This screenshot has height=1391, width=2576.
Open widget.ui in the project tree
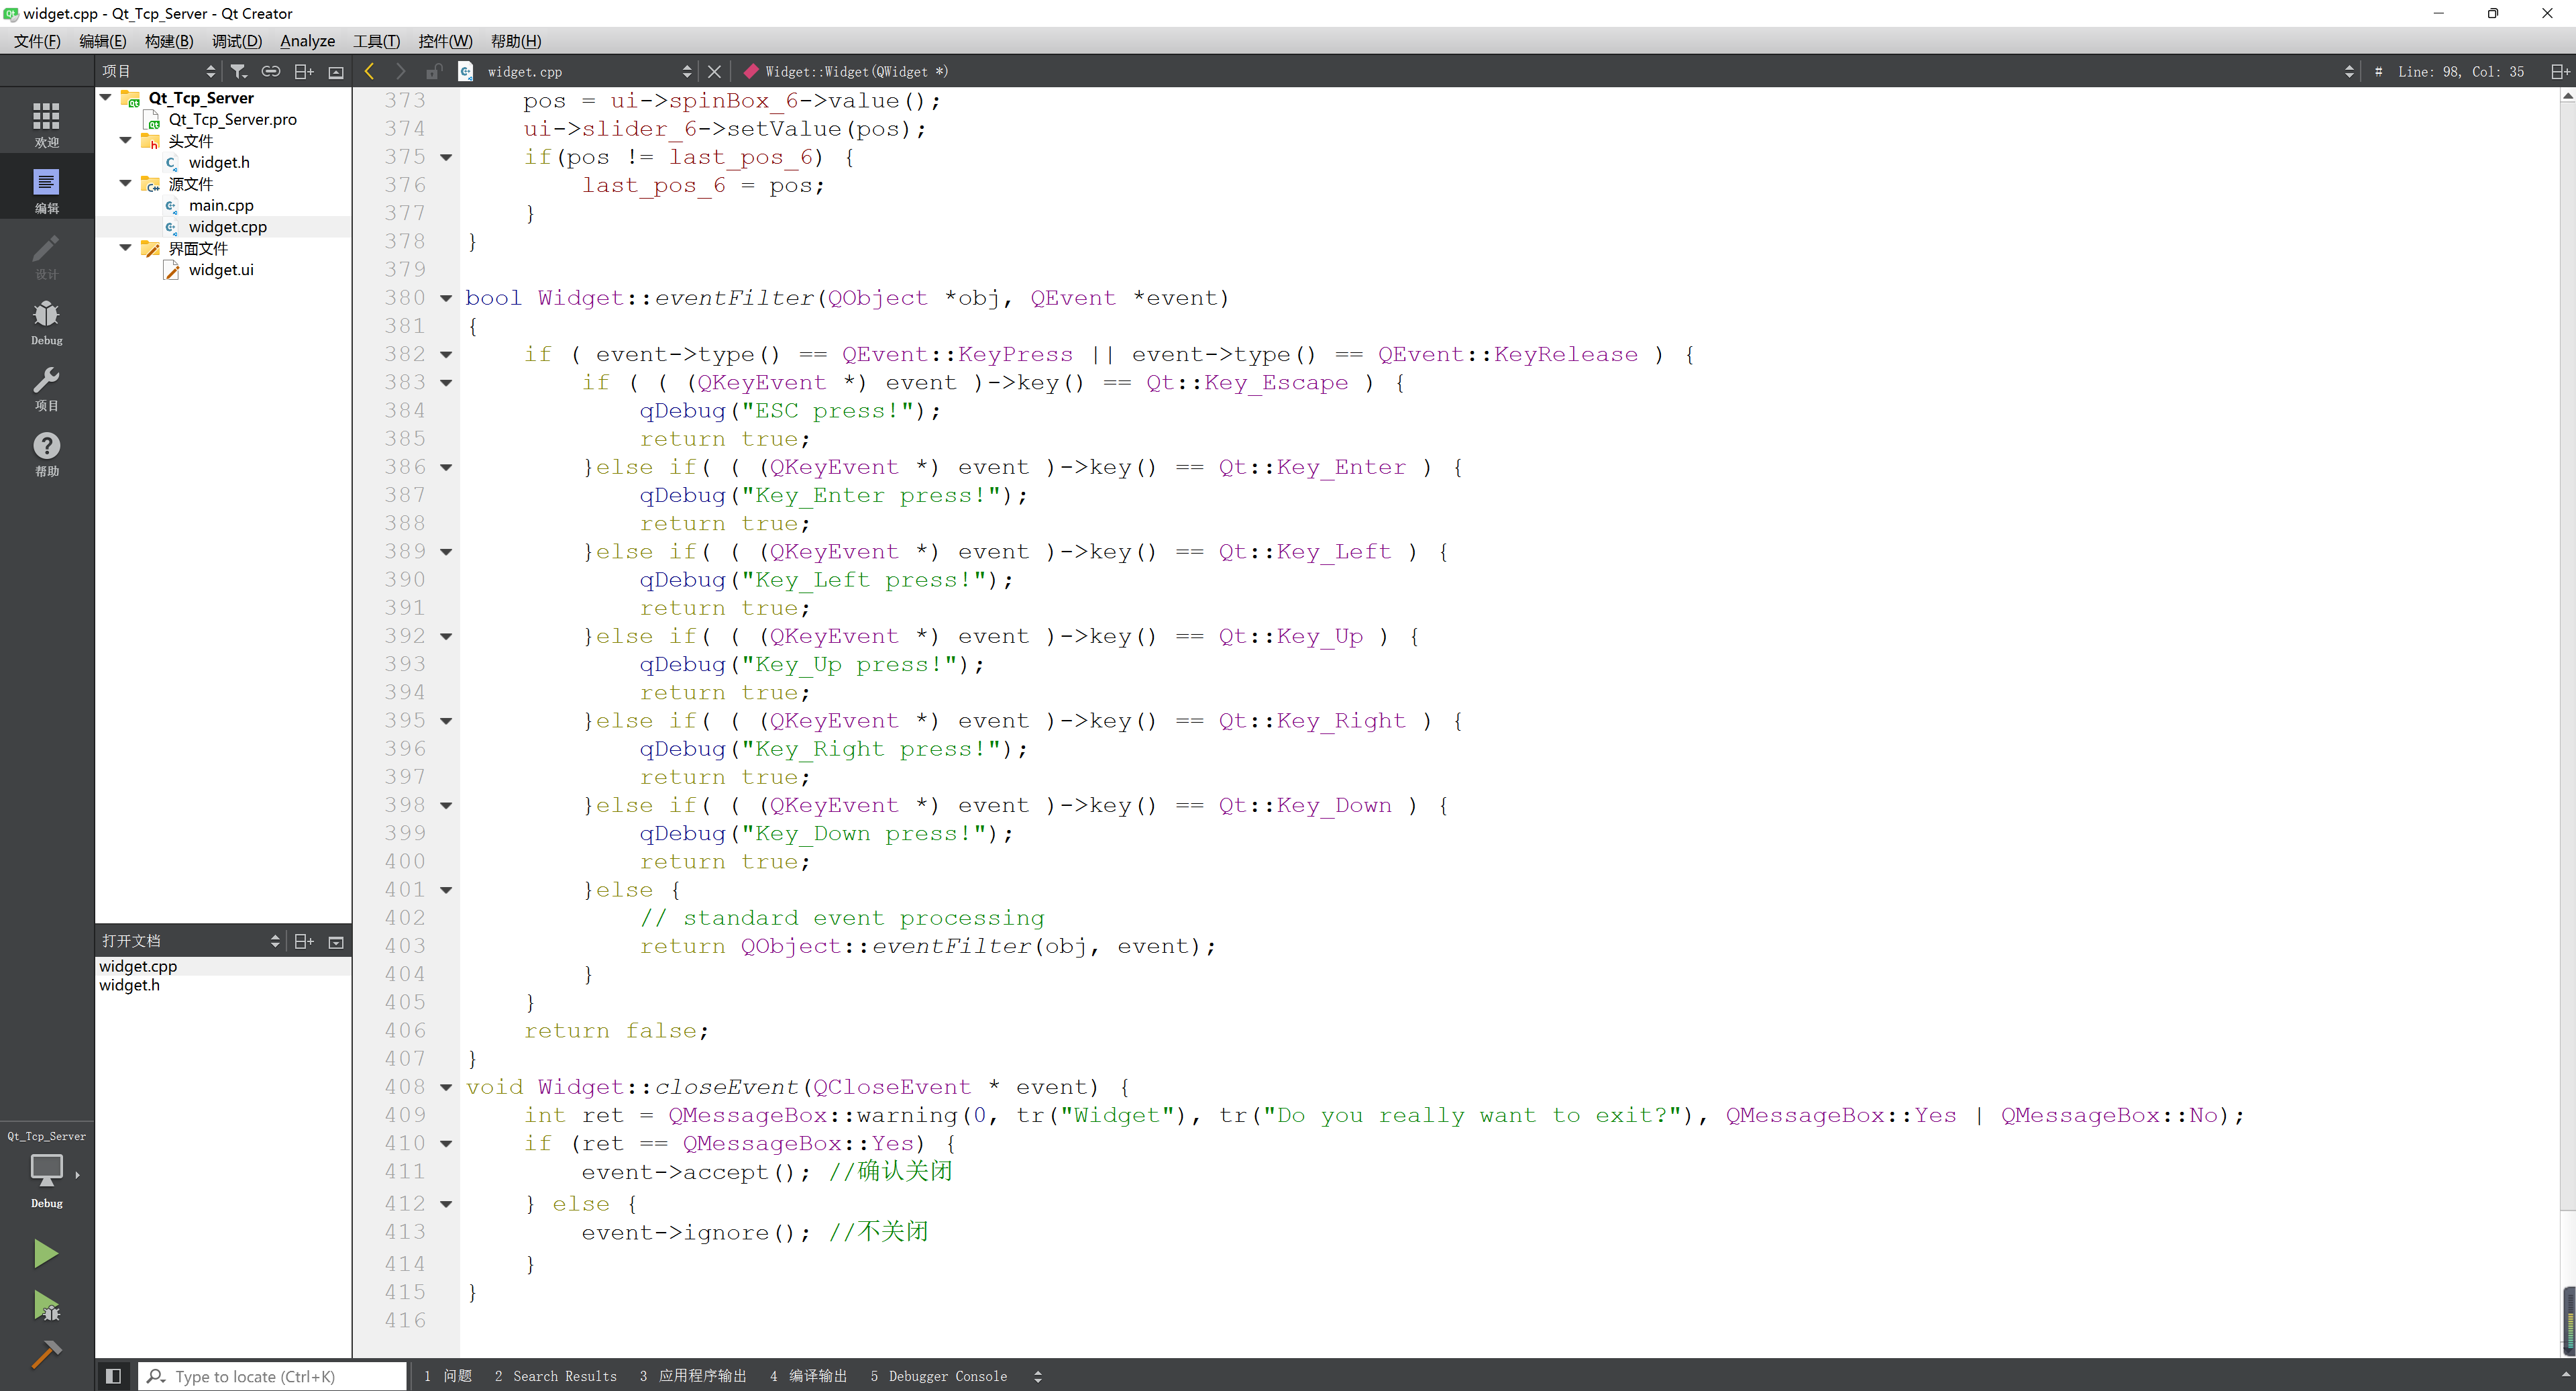pyautogui.click(x=221, y=270)
